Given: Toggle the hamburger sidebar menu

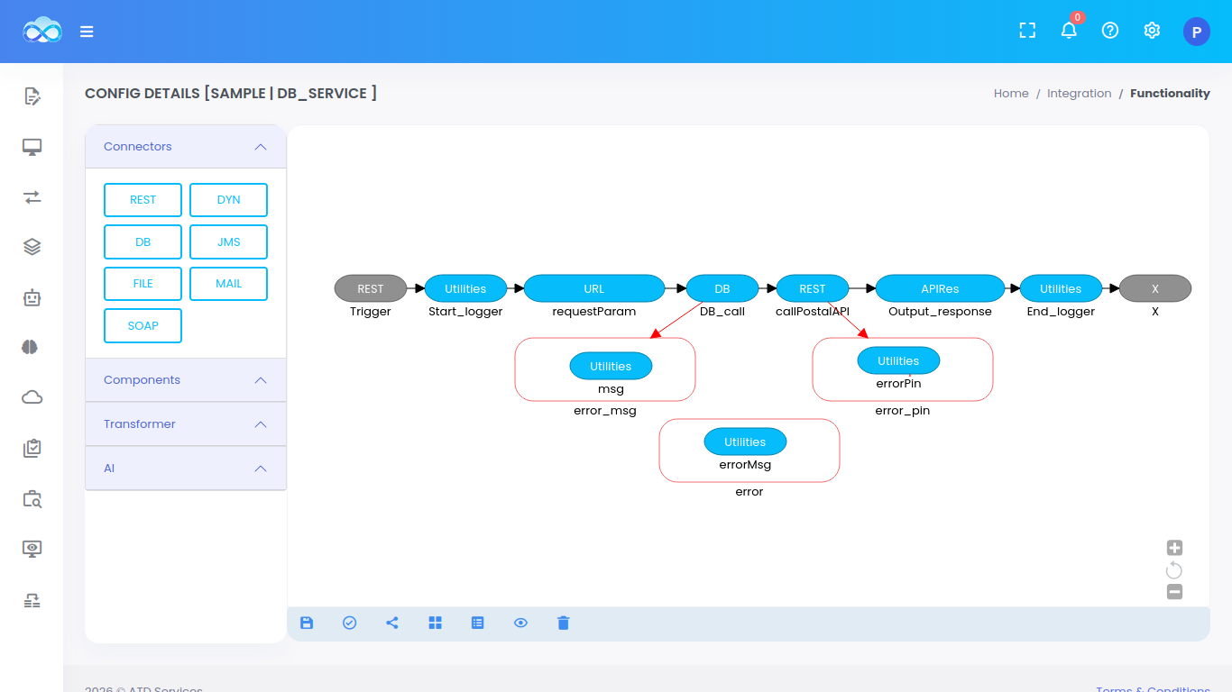Looking at the screenshot, I should [x=87, y=32].
